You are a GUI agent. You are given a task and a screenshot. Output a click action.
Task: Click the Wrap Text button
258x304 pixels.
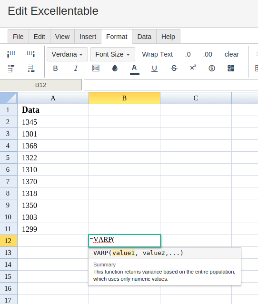[157, 54]
